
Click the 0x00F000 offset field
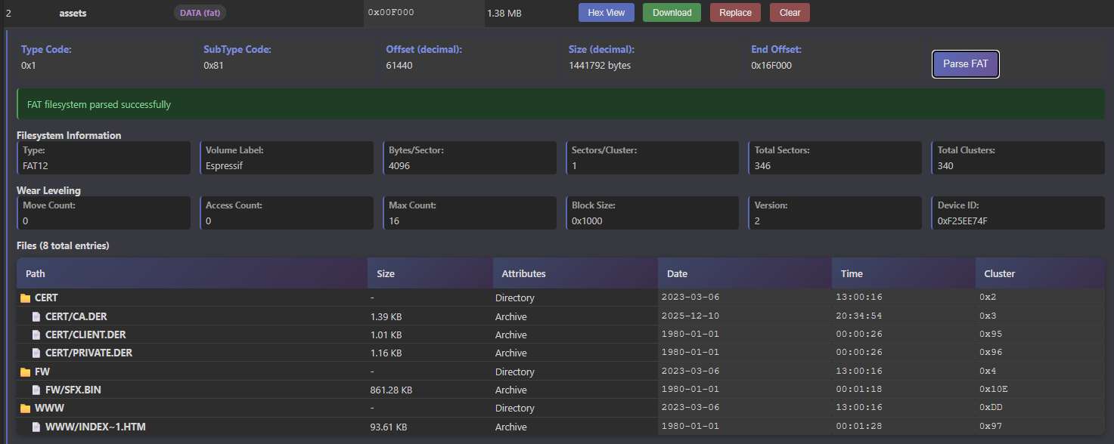(391, 13)
